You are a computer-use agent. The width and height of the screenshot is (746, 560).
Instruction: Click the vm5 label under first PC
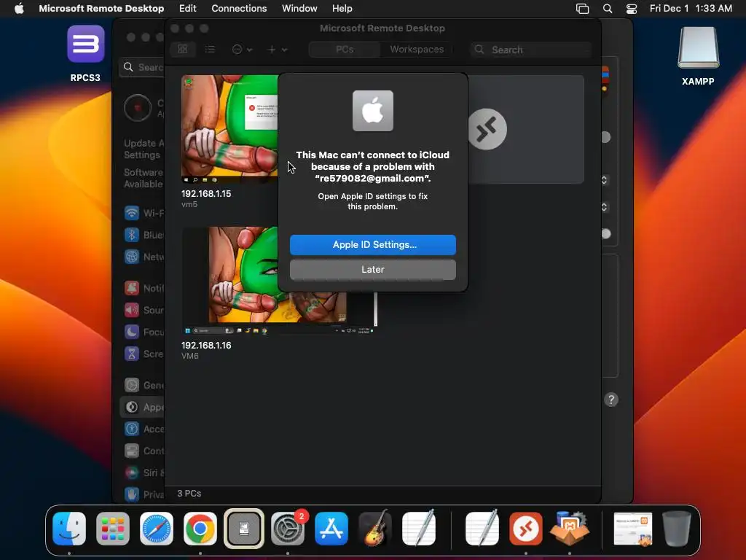(x=189, y=204)
